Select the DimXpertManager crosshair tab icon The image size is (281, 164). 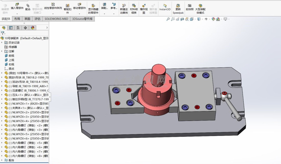coord(25,28)
